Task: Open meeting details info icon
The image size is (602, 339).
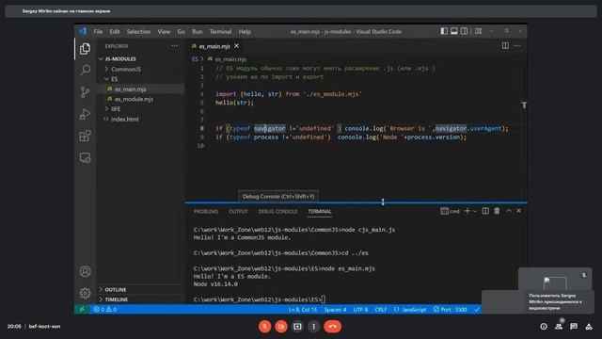Action: [x=544, y=327]
